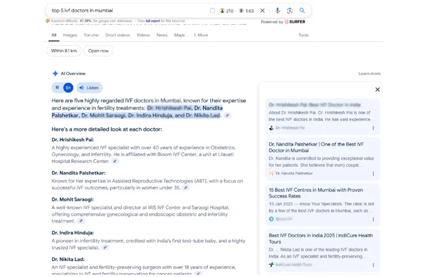Clear the search query with X

[x=262, y=11]
